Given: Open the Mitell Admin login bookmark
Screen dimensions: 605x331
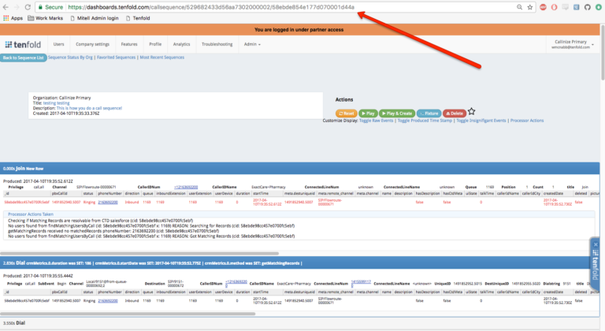Looking at the screenshot, I should coord(95,18).
